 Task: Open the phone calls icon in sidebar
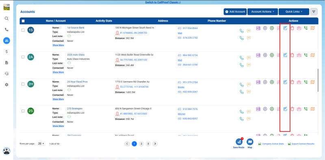6,30
